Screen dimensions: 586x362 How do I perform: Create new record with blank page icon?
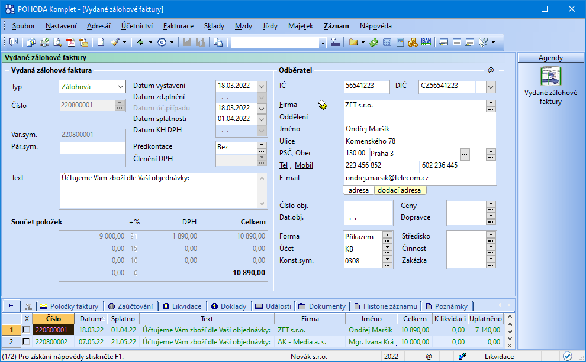click(101, 42)
